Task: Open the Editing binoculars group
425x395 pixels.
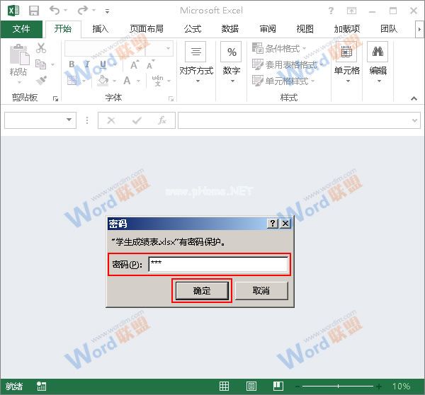Action: (378, 64)
